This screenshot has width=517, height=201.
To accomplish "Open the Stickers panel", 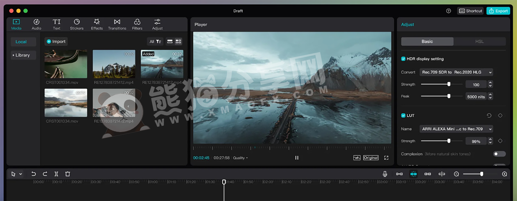I will click(x=77, y=24).
